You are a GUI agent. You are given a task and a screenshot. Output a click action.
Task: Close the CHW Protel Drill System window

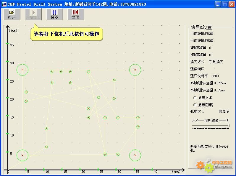[x=232, y=4]
